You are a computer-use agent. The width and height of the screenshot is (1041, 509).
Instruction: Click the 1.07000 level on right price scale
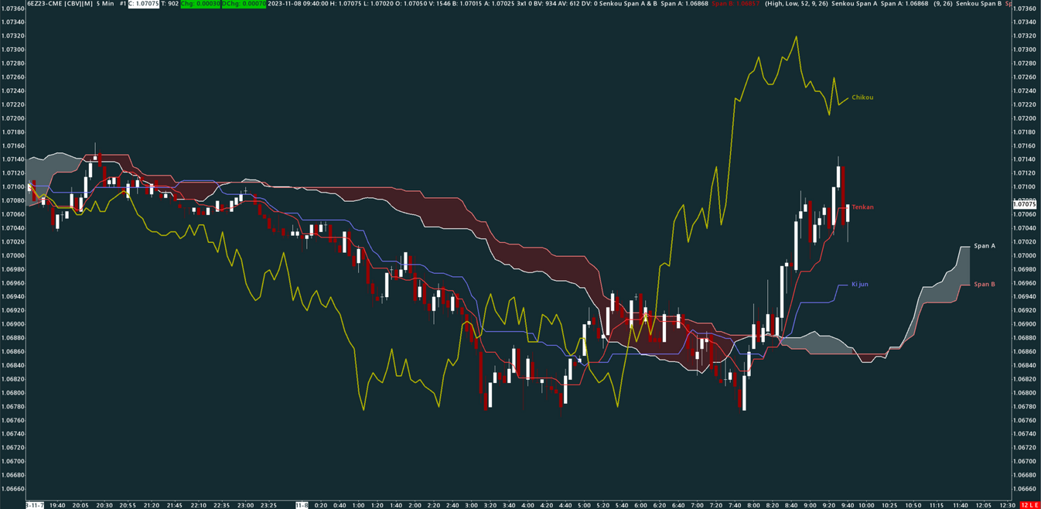[x=1026, y=255]
